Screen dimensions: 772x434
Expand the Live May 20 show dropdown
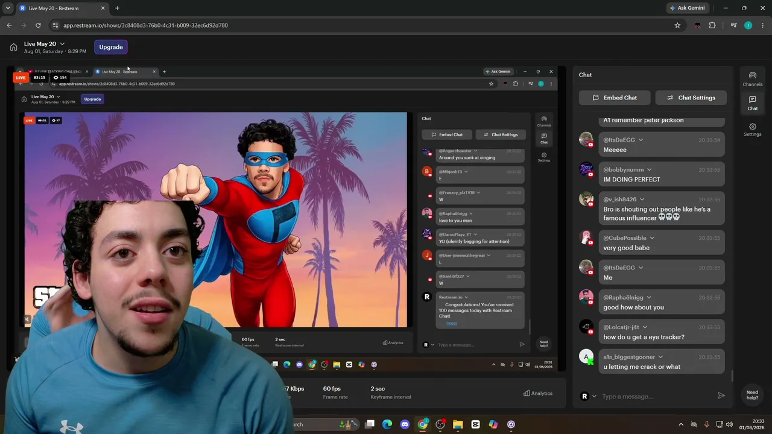62,44
